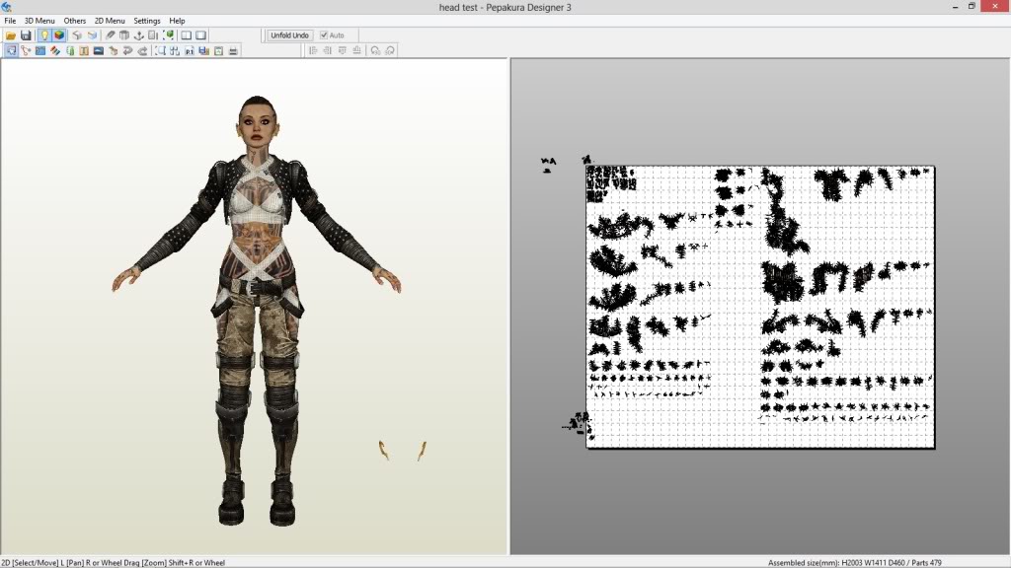The image size is (1011, 568).
Task: Click the green flaps tool icon
Action: (x=70, y=51)
